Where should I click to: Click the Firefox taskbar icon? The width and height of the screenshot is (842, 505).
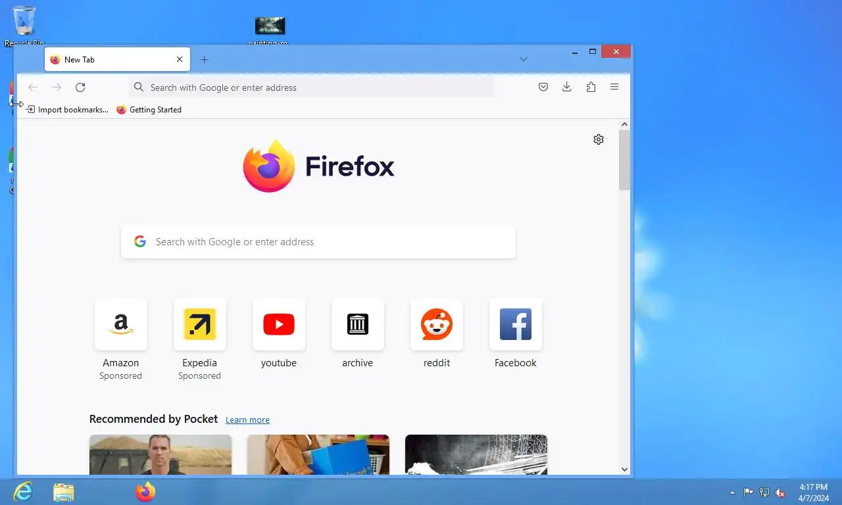(145, 492)
